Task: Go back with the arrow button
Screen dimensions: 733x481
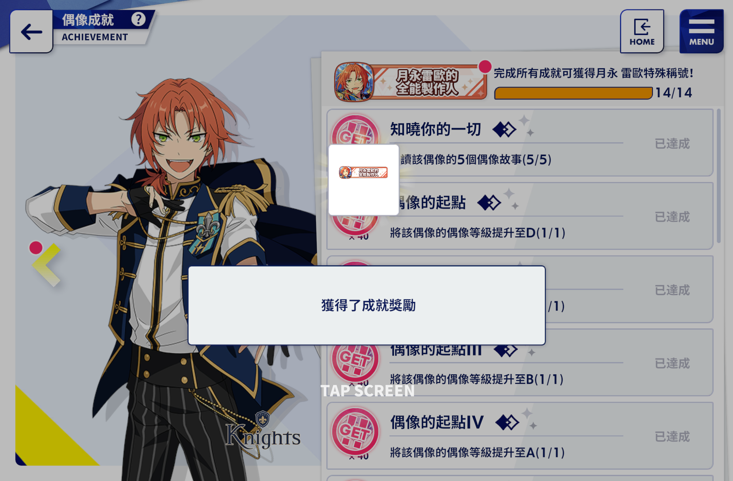Action: 31,31
